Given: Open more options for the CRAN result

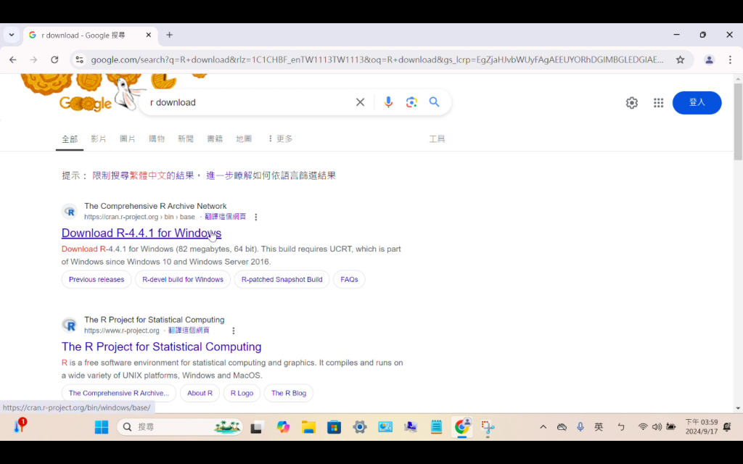Looking at the screenshot, I should [x=256, y=217].
